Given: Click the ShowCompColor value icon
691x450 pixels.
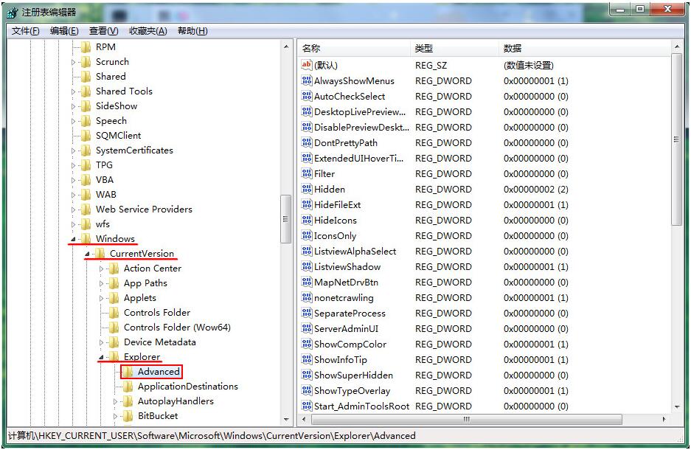Looking at the screenshot, I should tap(308, 344).
